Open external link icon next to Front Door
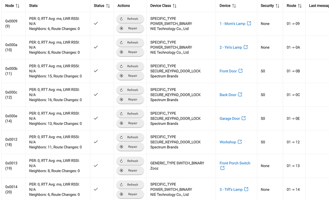Screen dimensions: 329x201 [x=240, y=71]
